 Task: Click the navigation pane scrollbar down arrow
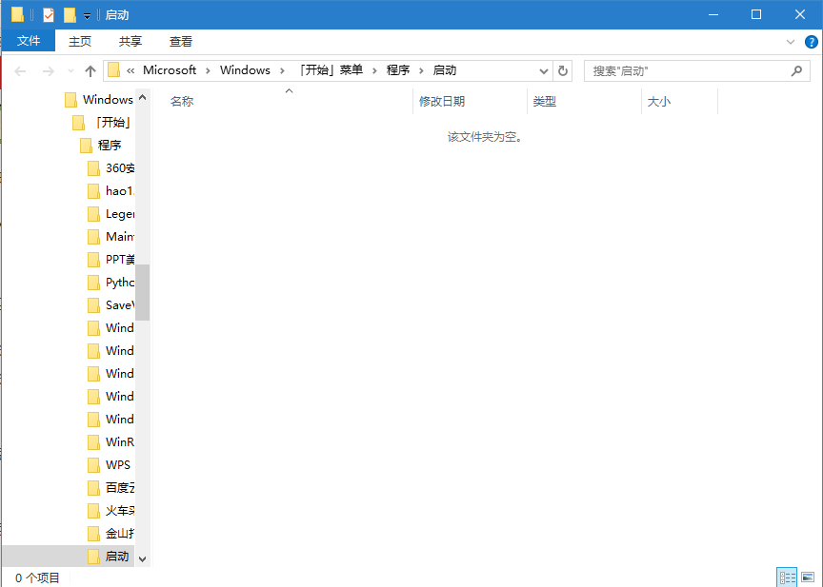point(142,557)
